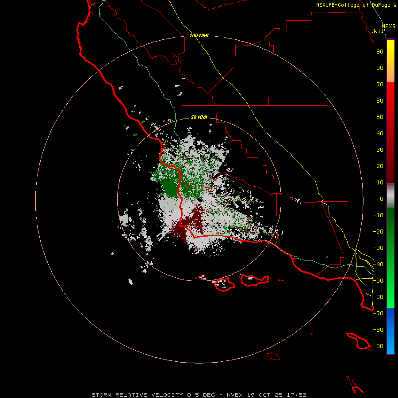
Task: Click the -30 knot scale label
Action: click(378, 248)
